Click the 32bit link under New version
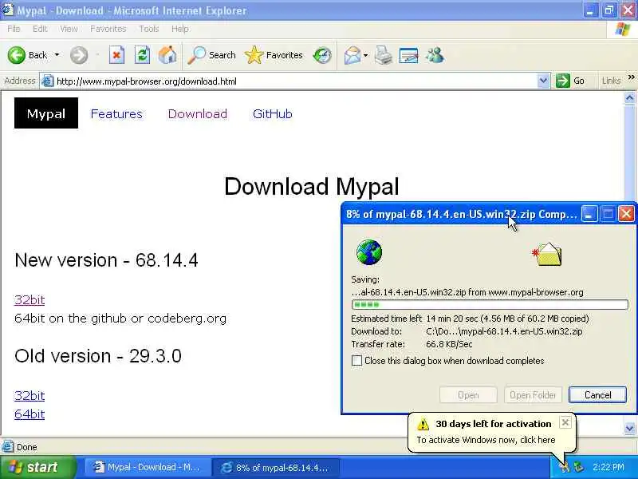The height and width of the screenshot is (479, 638). pos(30,300)
